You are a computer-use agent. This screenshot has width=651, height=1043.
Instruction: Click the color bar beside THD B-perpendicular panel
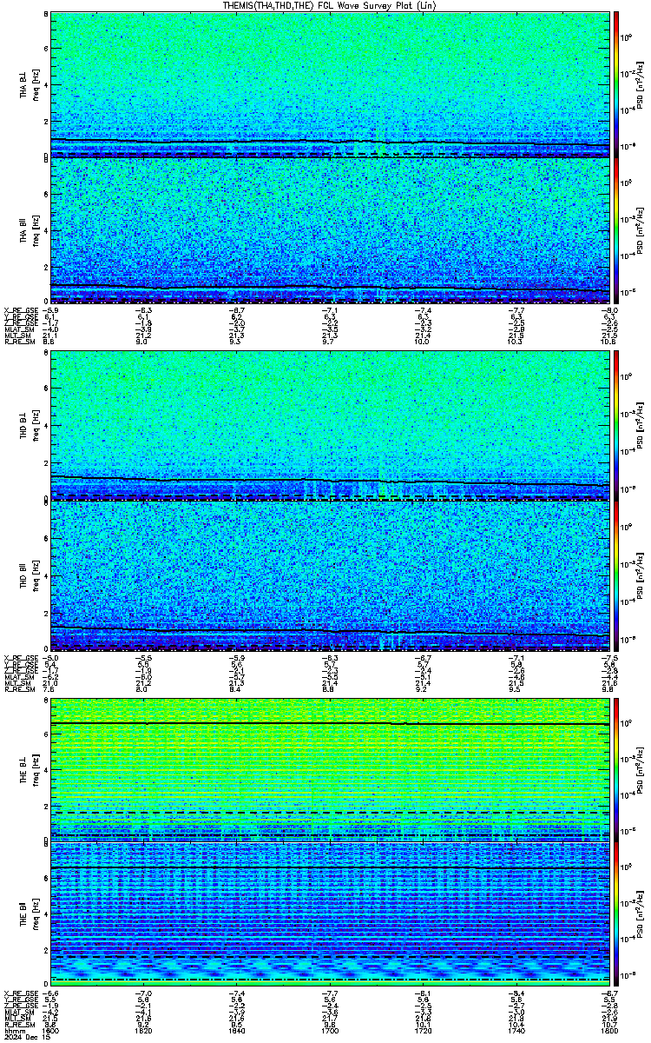coord(617,427)
